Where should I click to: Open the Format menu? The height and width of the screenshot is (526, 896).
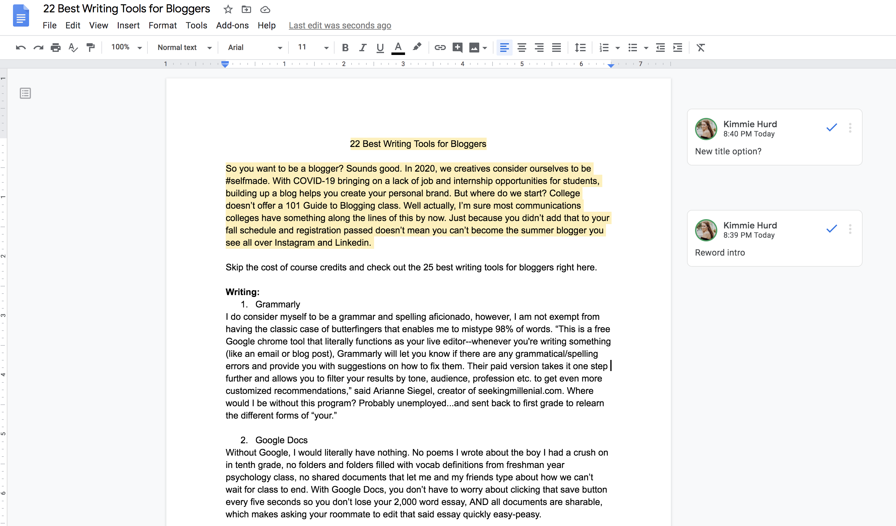click(163, 25)
